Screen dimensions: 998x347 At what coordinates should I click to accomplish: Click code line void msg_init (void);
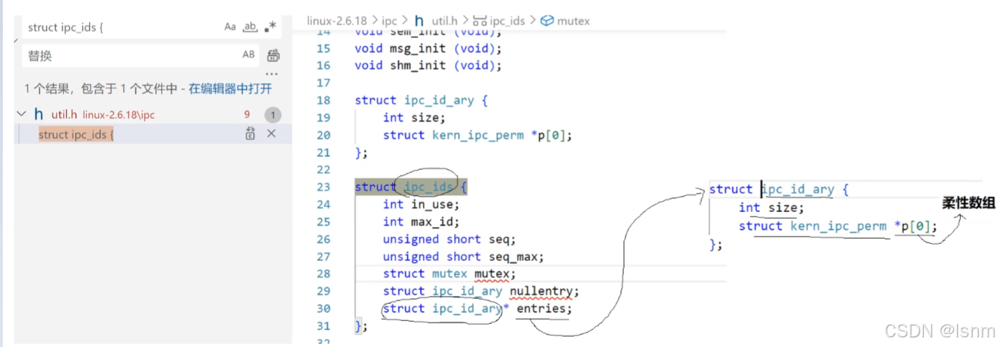click(428, 48)
